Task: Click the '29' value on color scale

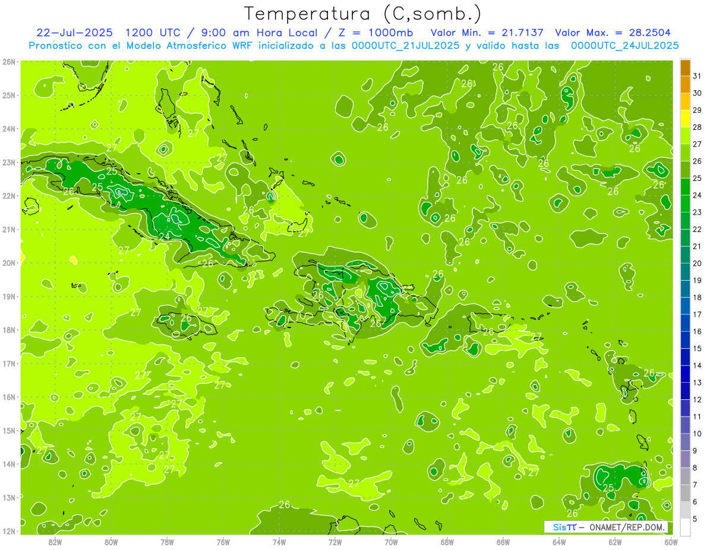Action: pos(698,110)
